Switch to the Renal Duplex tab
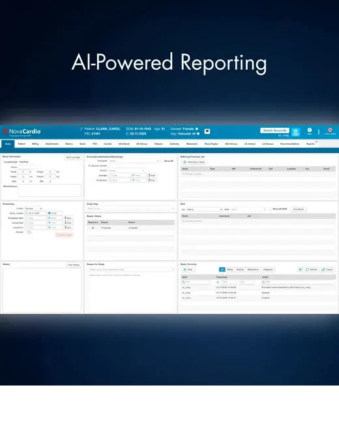Viewport: 339px width, 439px height. tap(211, 144)
